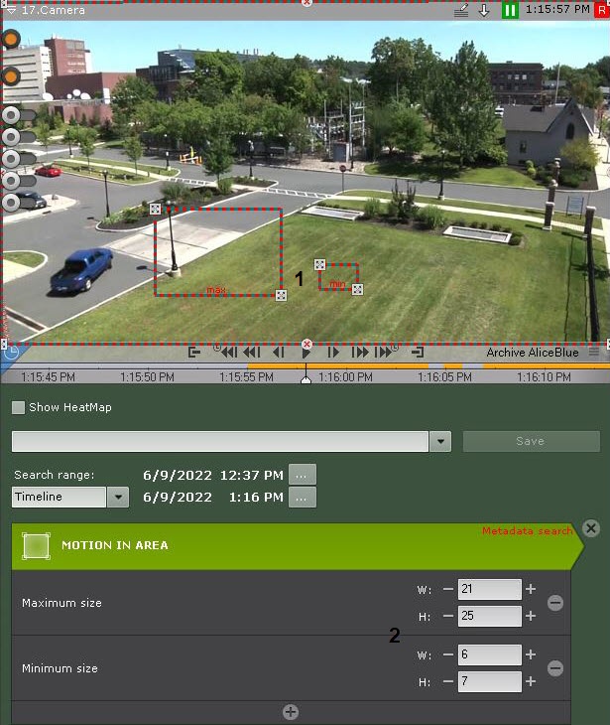Toggle the red R recording indicator

(x=601, y=10)
